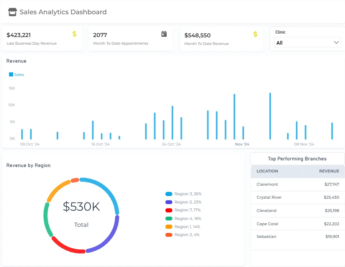The width and height of the screenshot is (345, 267).
Task: Click the Region 4 green legend swatch
Action: [169, 219]
